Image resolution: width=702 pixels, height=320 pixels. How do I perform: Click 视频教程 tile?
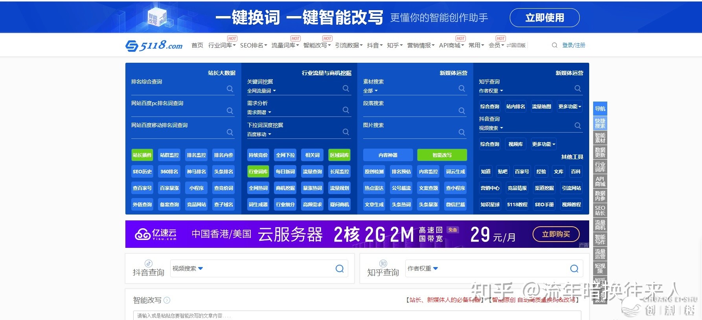(572, 204)
